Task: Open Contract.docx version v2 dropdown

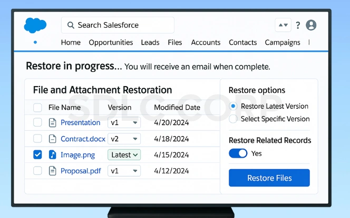Action: click(x=124, y=139)
